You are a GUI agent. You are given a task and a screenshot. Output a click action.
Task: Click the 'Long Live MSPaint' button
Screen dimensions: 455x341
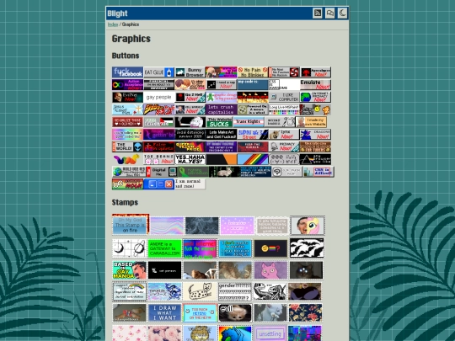click(x=284, y=109)
